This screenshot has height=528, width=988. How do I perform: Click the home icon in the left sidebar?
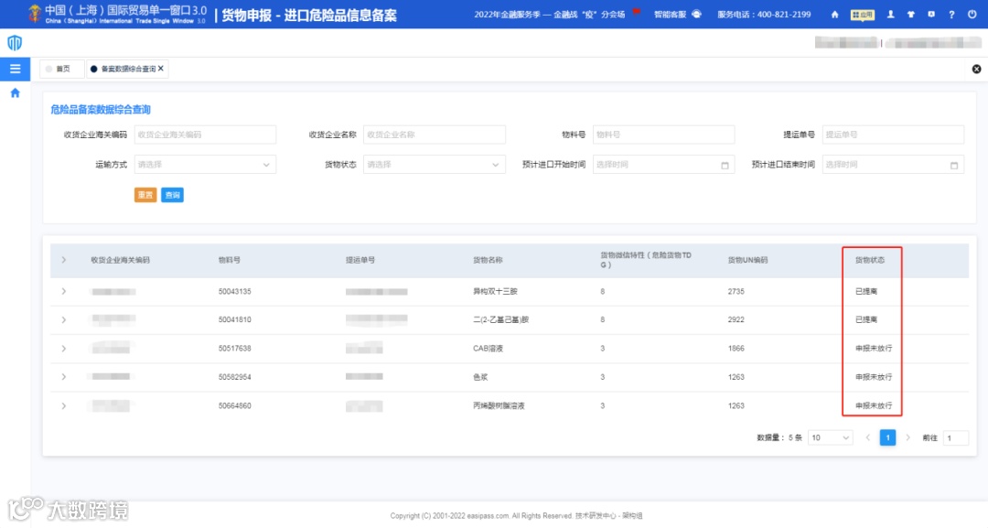14,92
